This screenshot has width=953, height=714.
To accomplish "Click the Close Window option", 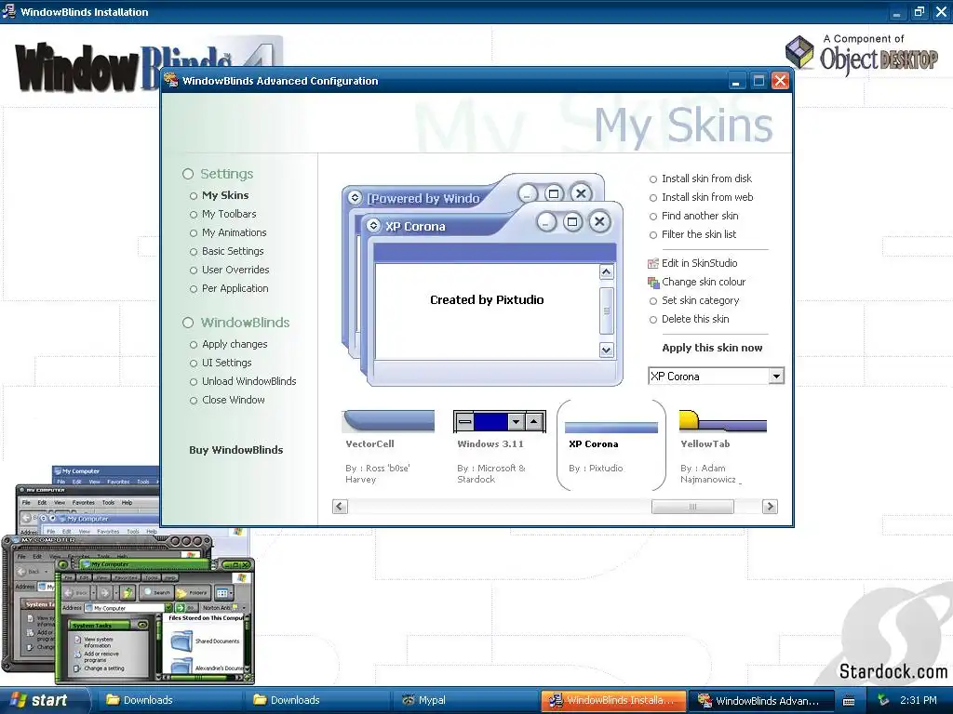I will click(227, 400).
